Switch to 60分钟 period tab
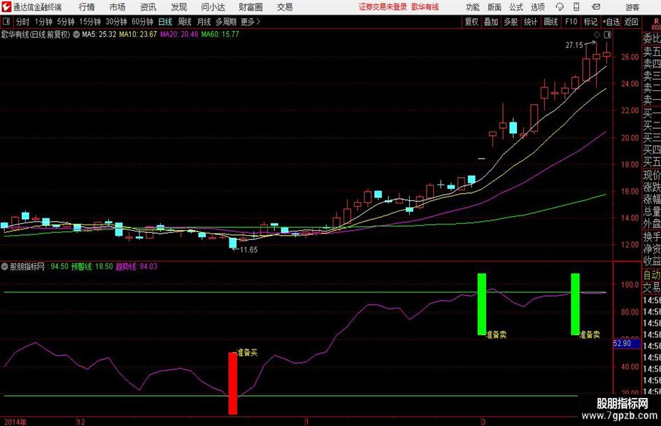 point(142,22)
